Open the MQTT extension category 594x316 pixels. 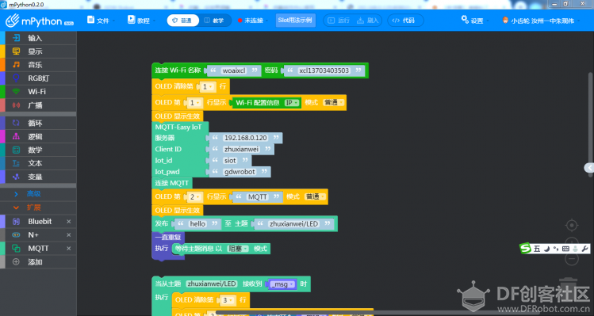pyautogui.click(x=38, y=248)
